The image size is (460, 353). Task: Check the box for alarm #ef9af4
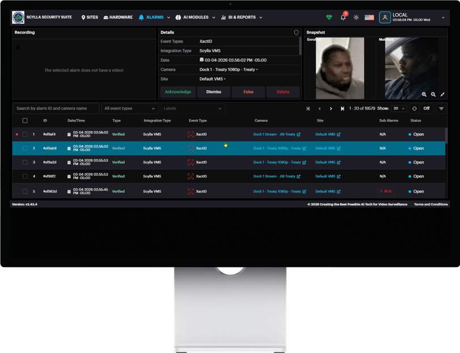[25, 135]
